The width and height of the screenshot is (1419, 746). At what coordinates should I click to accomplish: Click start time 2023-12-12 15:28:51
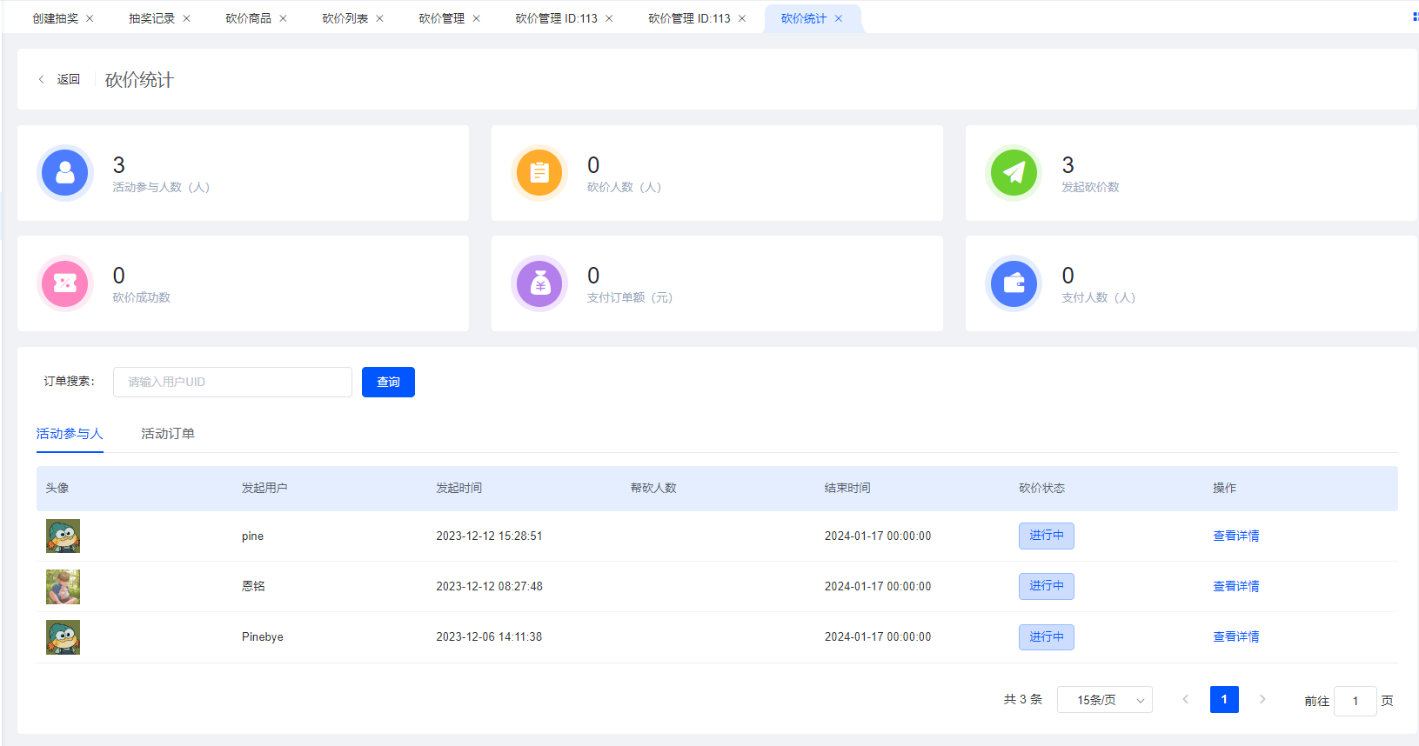pos(489,536)
